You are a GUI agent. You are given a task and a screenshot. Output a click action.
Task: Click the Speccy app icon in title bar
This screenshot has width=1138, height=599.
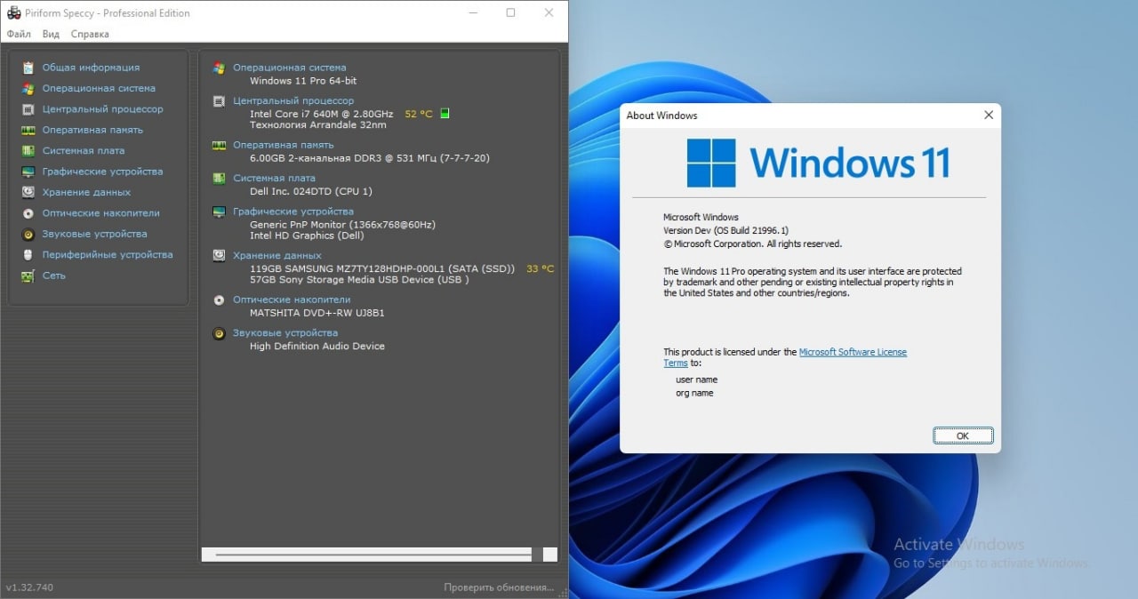[13, 13]
